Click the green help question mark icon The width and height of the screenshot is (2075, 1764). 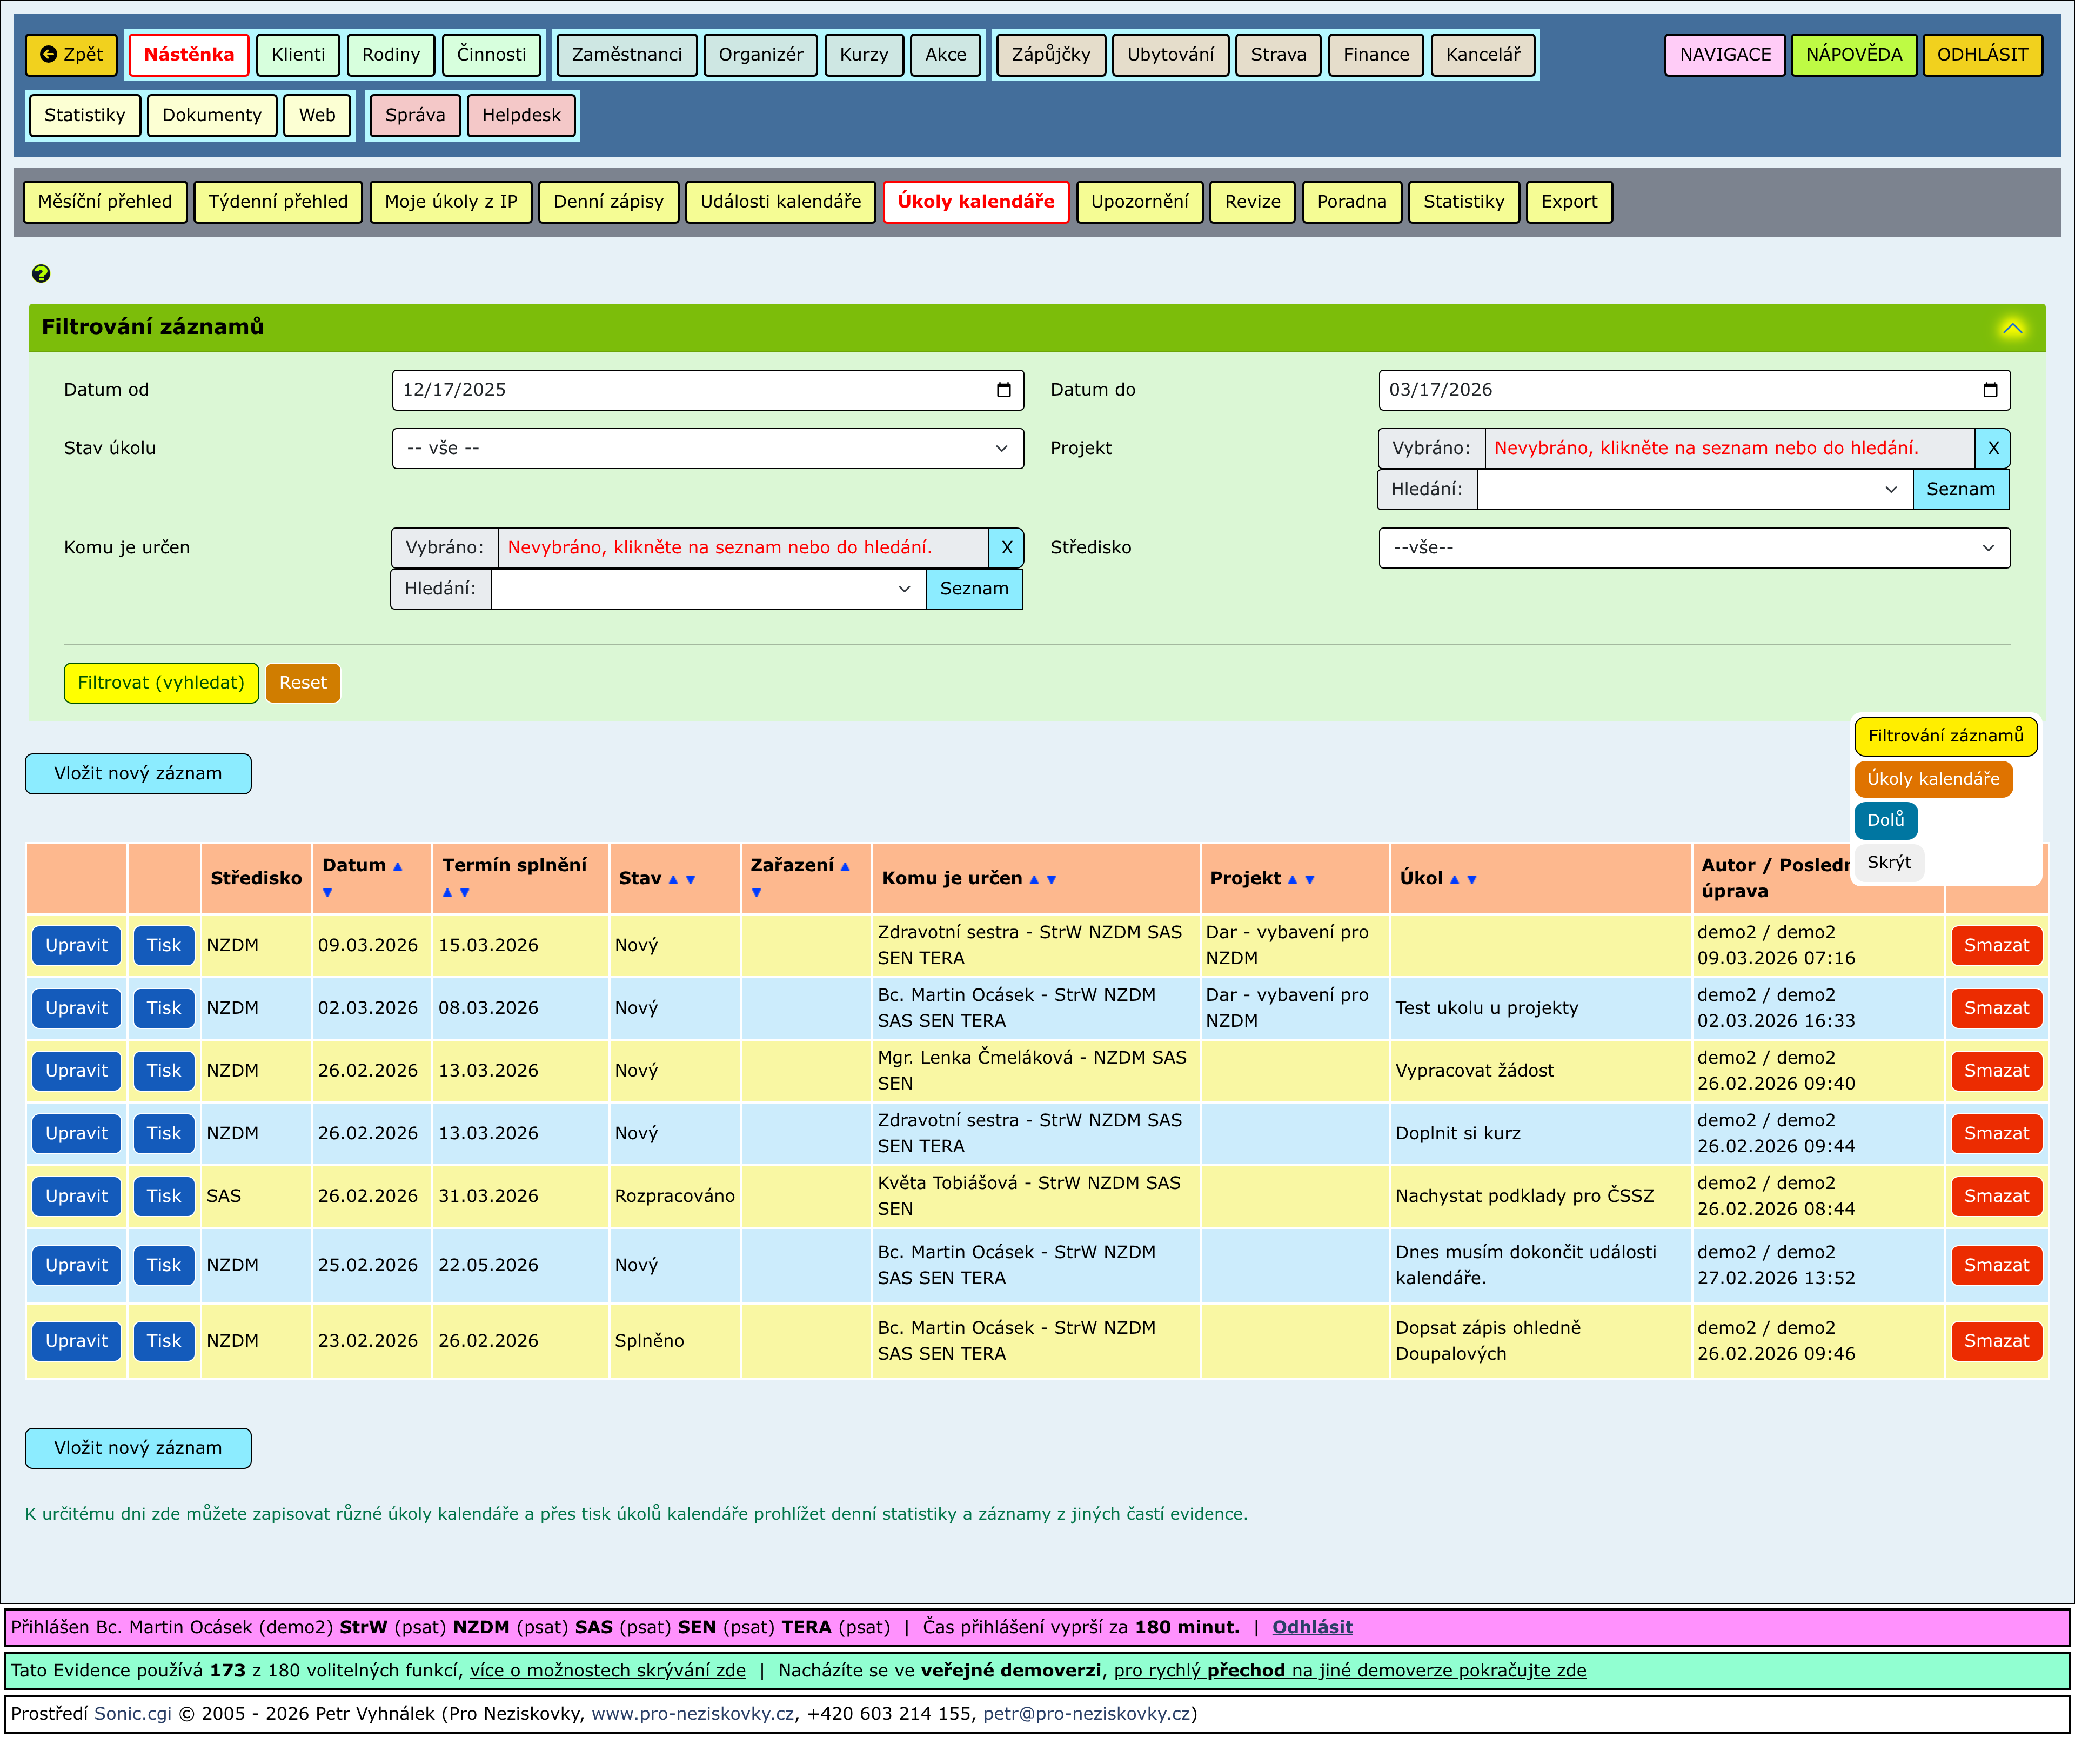point(41,273)
